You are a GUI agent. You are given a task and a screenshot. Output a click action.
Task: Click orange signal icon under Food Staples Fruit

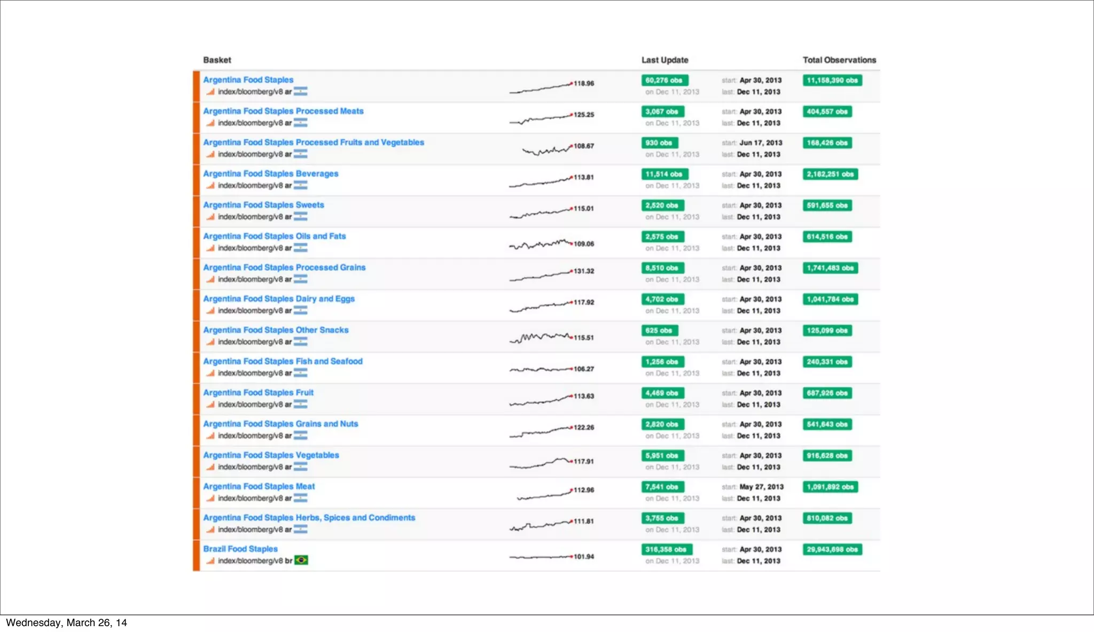pos(210,404)
